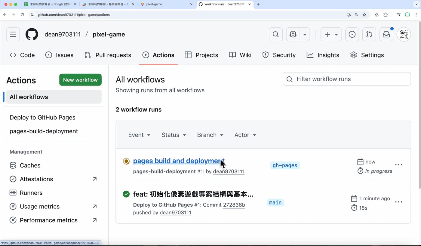Click the gh-pages branch label
The image size is (421, 246).
tap(285, 165)
